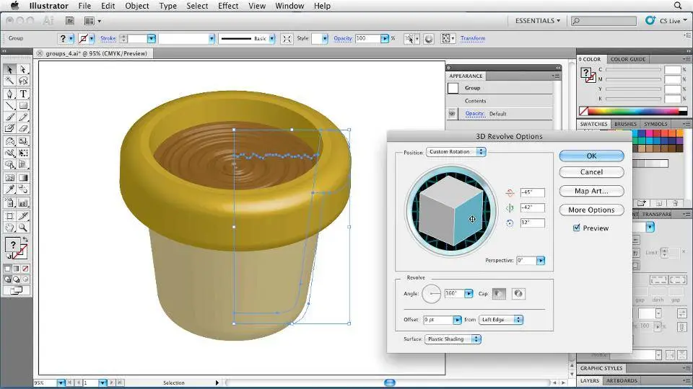693x389 pixels.
Task: Select the Selection tool arrow
Action: click(10, 70)
